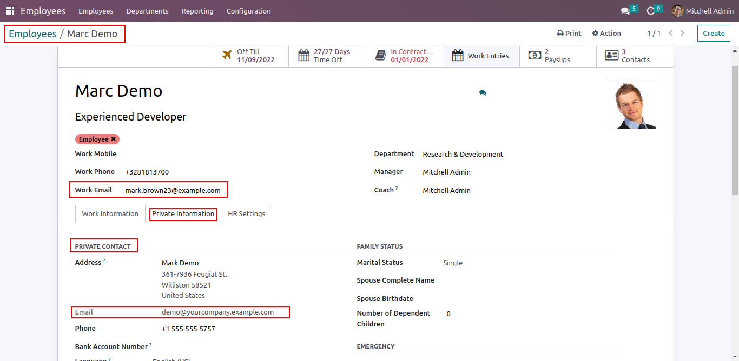
Task: Click Marital Status value Single
Action: tap(453, 263)
